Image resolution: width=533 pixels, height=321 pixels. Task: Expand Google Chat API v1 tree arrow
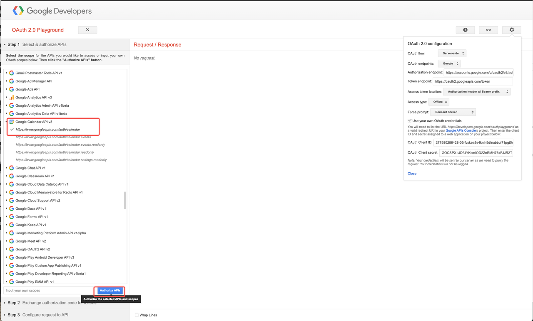pyautogui.click(x=6, y=168)
